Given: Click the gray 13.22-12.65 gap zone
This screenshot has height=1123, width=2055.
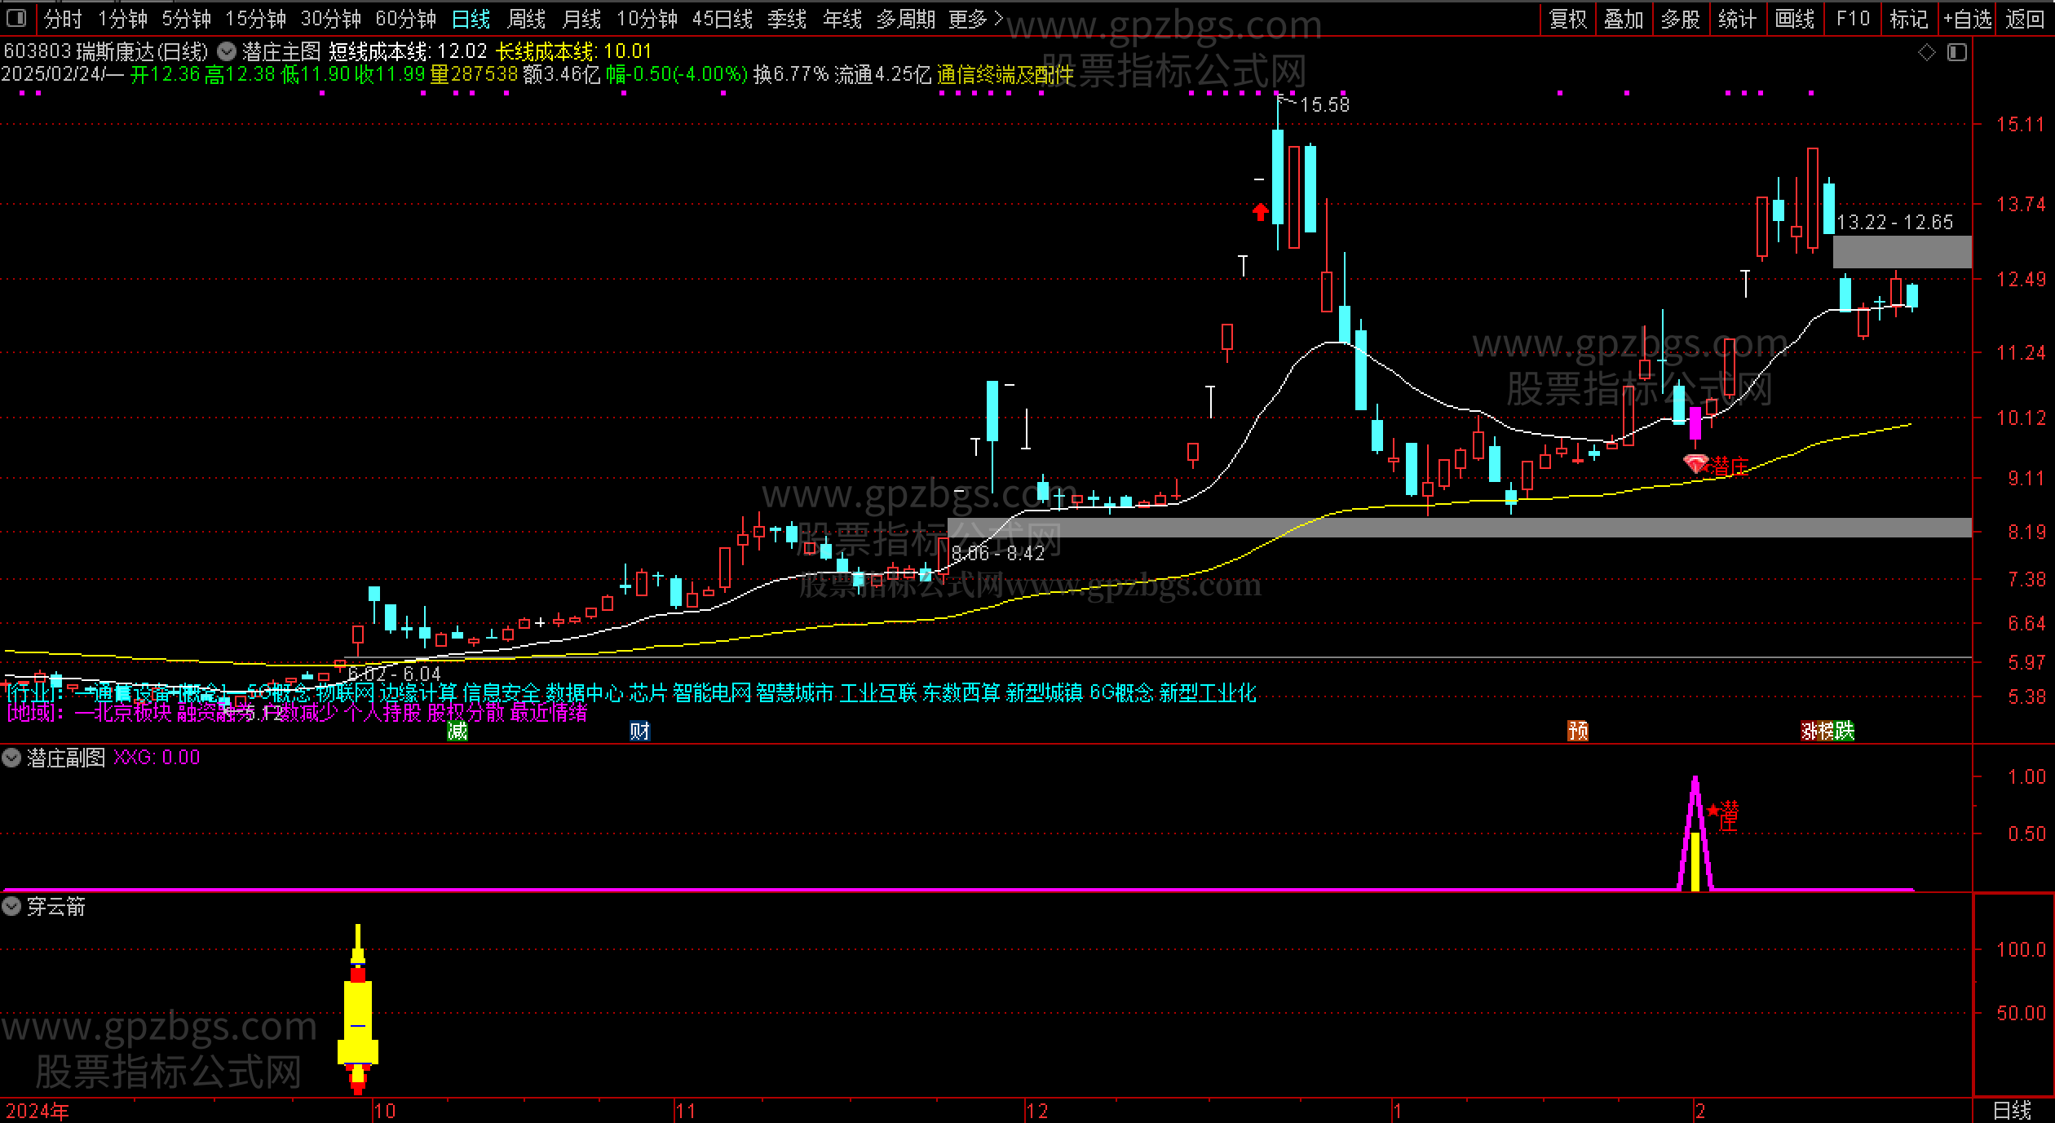Looking at the screenshot, I should [1902, 252].
